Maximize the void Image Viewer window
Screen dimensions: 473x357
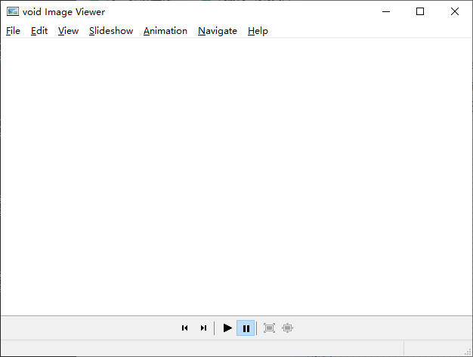[420, 11]
